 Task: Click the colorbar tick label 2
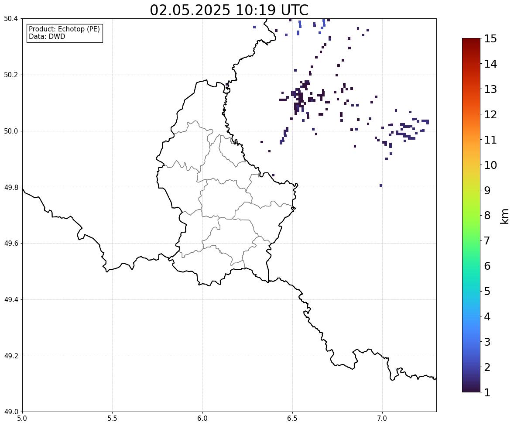[x=487, y=367]
